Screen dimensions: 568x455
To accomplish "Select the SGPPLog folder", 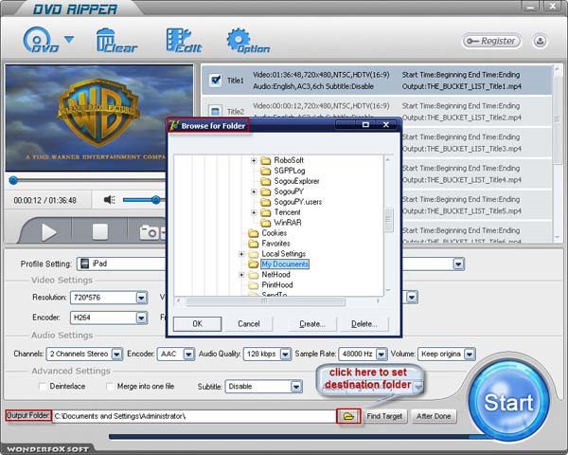I will (289, 171).
